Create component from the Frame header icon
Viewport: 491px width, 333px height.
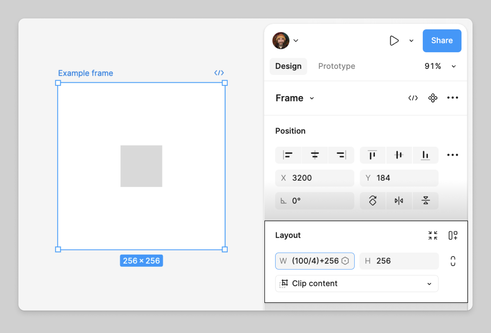[x=433, y=98]
